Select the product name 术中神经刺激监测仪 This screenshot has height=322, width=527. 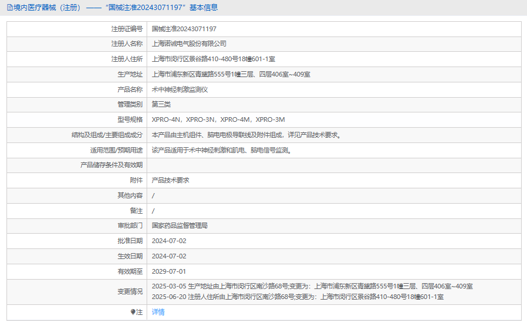180,89
